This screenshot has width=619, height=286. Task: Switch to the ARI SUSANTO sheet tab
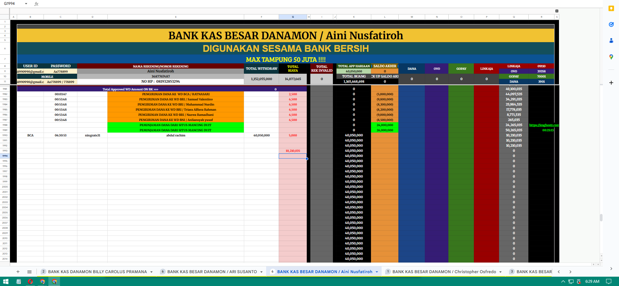click(x=212, y=272)
